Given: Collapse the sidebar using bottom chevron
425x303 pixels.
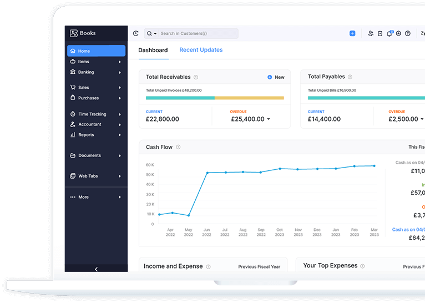Looking at the screenshot, I should click(x=96, y=269).
